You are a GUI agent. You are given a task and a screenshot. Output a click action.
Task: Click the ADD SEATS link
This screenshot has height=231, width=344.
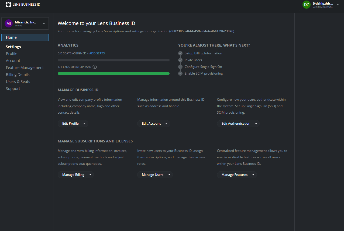click(x=97, y=53)
